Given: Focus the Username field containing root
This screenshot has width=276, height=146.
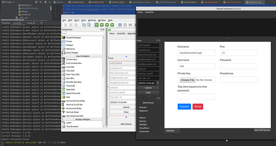Looking at the screenshot, I should 196,66.
